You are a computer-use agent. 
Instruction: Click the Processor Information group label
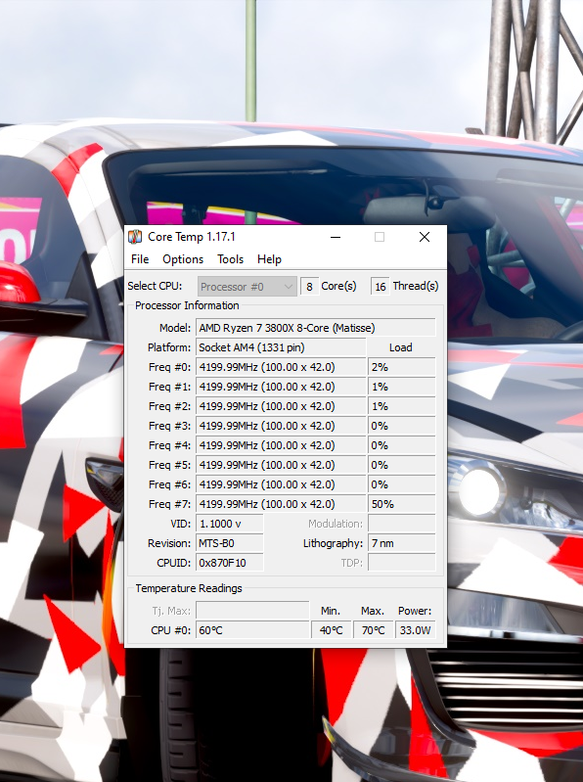[x=187, y=305]
